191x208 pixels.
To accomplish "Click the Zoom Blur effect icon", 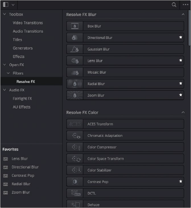I will 75,95.
